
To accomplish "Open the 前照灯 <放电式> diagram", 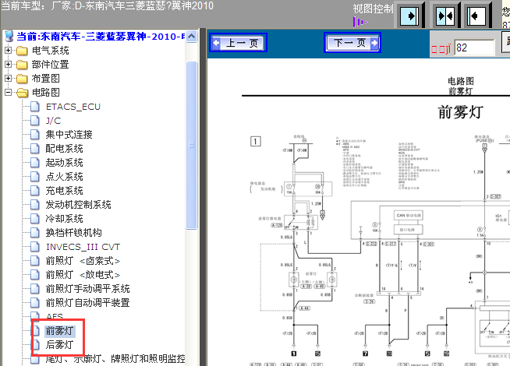I will click(83, 275).
